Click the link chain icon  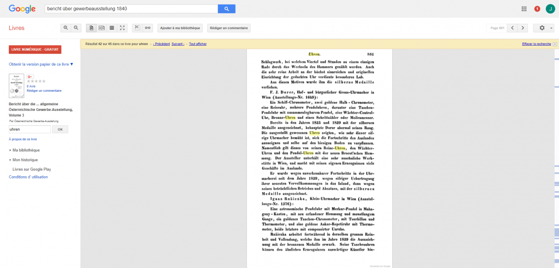[x=148, y=28]
